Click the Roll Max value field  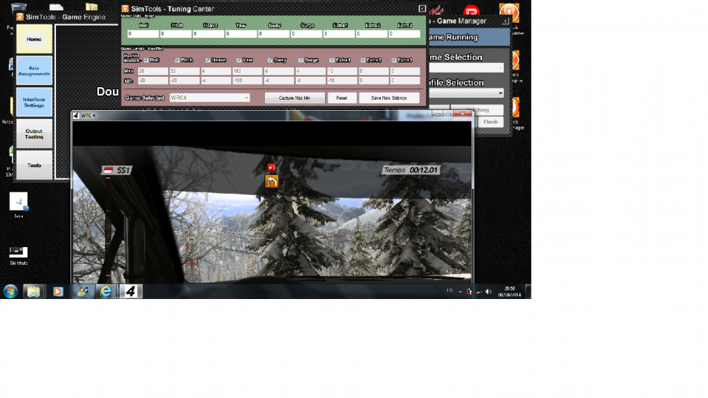click(153, 71)
